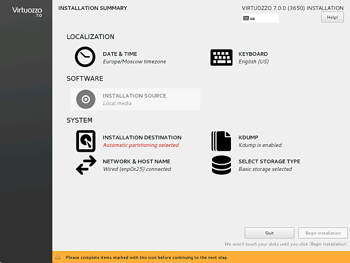Open the DATE & TIME label
350x263 pixels.
pos(120,54)
